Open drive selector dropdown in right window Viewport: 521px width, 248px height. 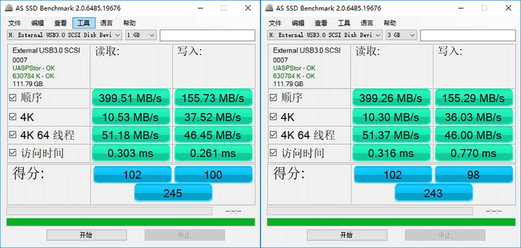tap(325, 35)
